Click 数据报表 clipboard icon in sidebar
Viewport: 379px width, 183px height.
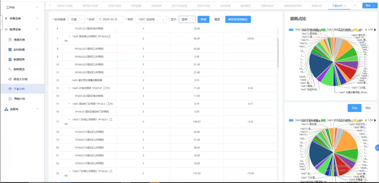[10, 59]
